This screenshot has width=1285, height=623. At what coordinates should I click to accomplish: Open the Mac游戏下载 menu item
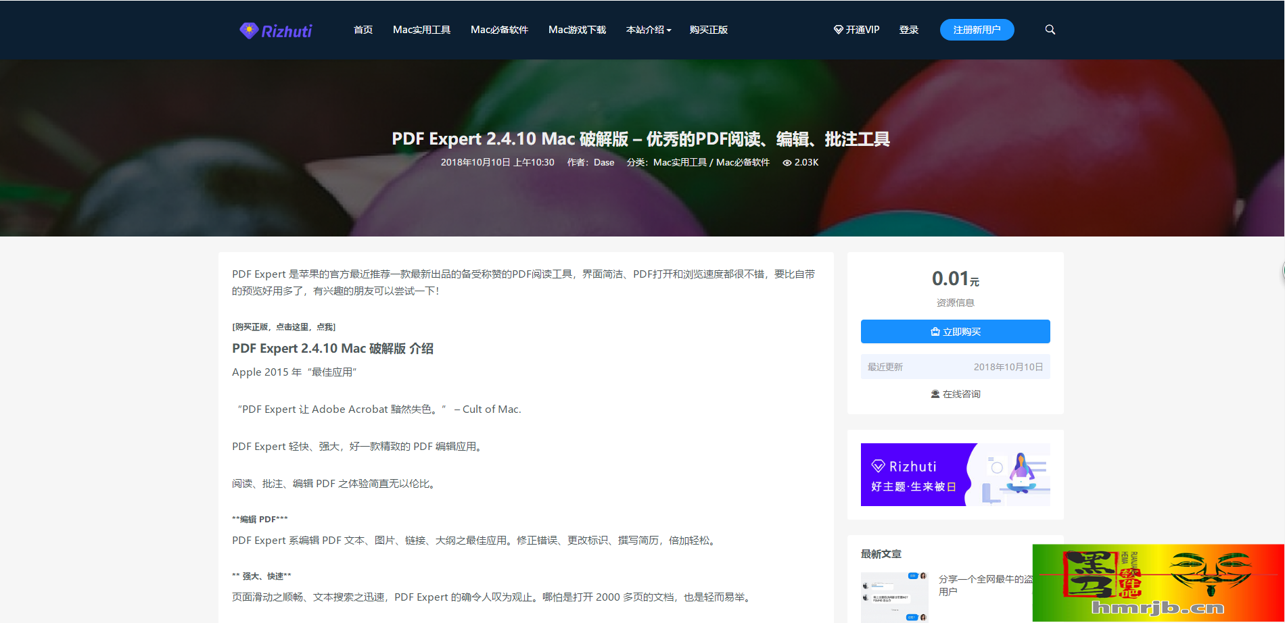(577, 30)
